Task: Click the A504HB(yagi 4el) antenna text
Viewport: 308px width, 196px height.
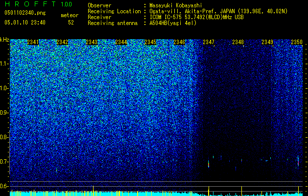Action: pos(173,23)
